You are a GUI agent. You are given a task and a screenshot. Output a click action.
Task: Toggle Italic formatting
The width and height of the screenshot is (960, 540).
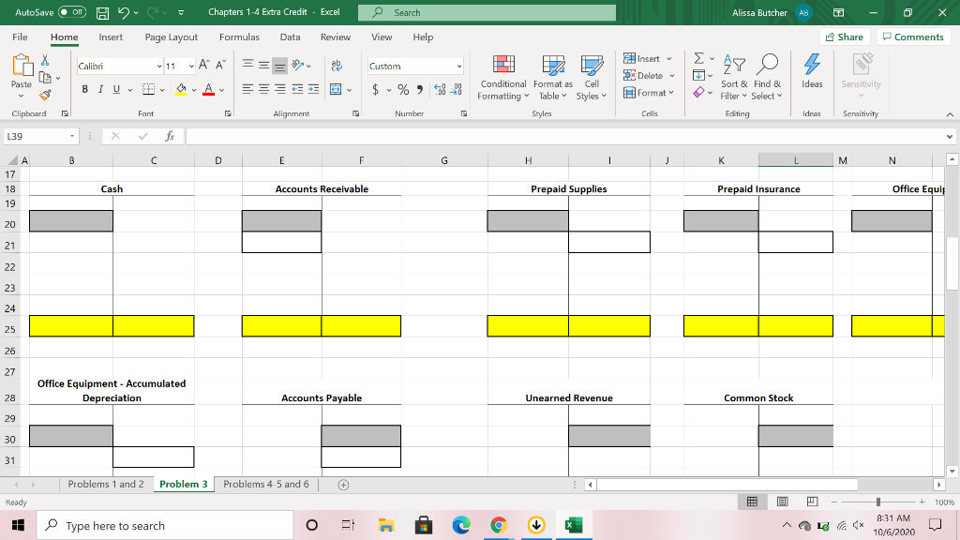[100, 89]
